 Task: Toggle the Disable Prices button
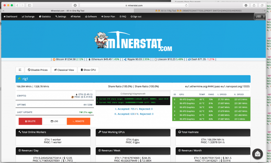click(38, 70)
